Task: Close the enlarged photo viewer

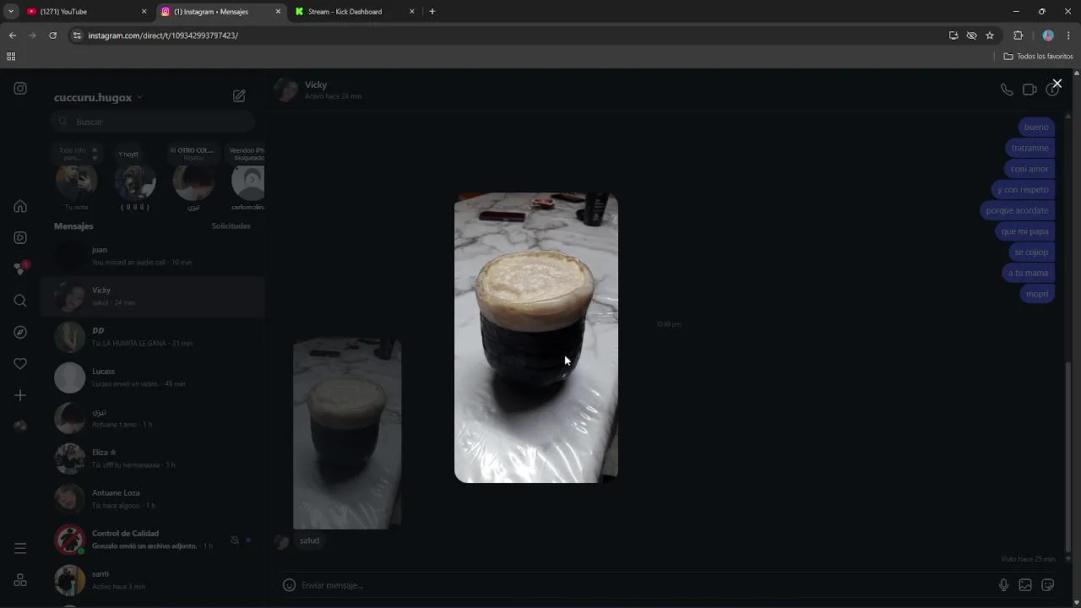Action: 1057,84
